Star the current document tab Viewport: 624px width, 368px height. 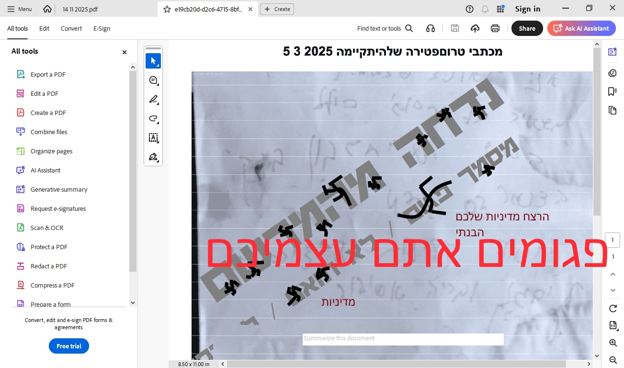167,9
